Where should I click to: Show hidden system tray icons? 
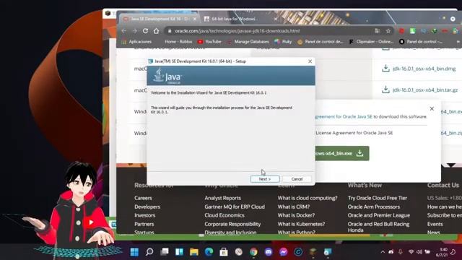pos(383,252)
